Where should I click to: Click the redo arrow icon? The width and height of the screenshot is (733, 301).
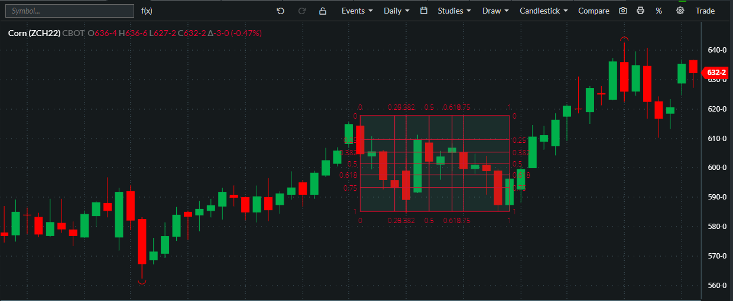coord(302,11)
